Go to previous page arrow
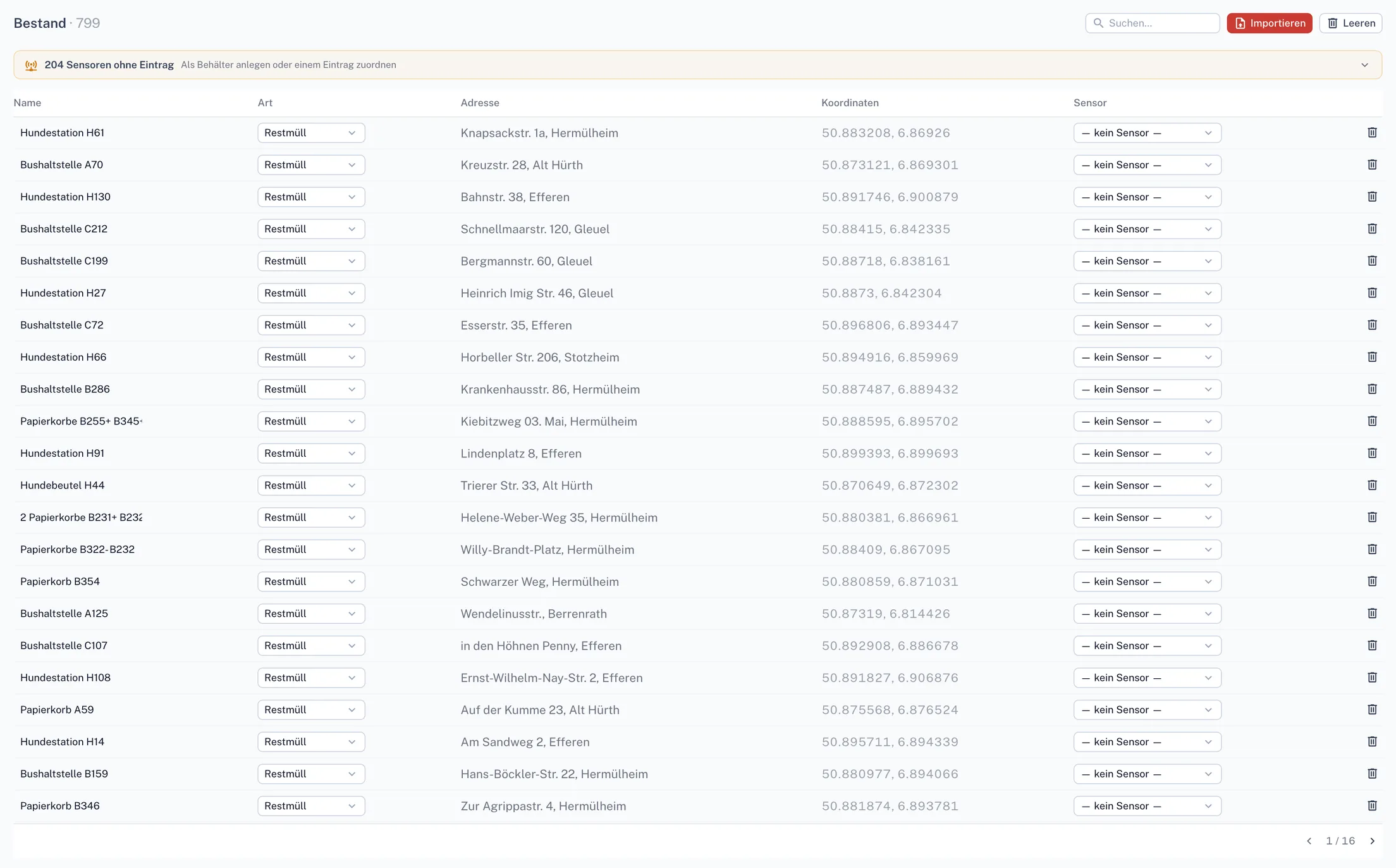 1309,841
